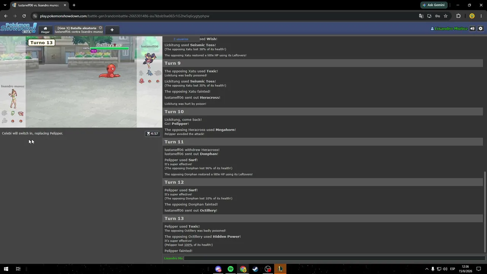The height and width of the screenshot is (274, 487).
Task: Open the browser extensions puzzle icon
Action: [x=458, y=16]
